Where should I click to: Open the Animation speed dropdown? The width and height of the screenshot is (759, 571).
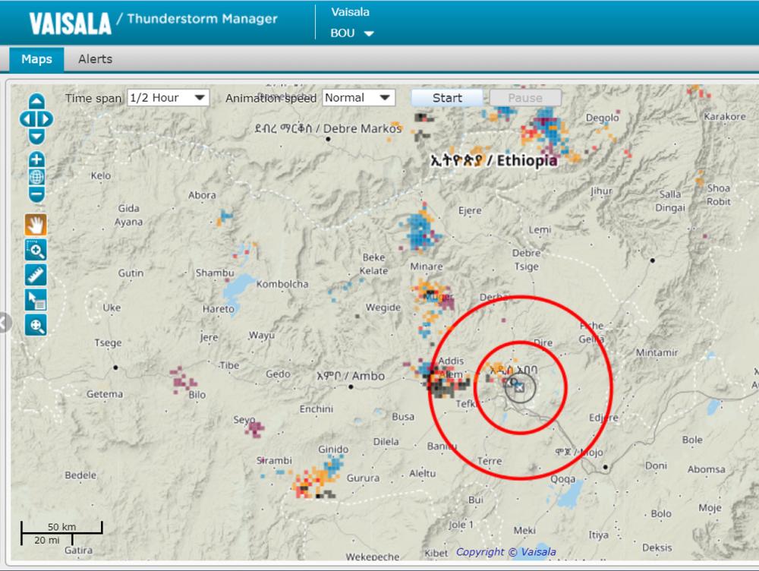pyautogui.click(x=358, y=98)
